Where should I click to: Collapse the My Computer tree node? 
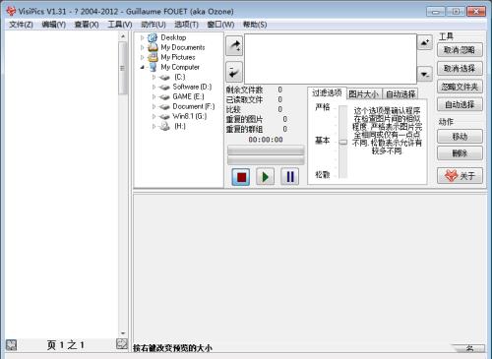pos(143,67)
